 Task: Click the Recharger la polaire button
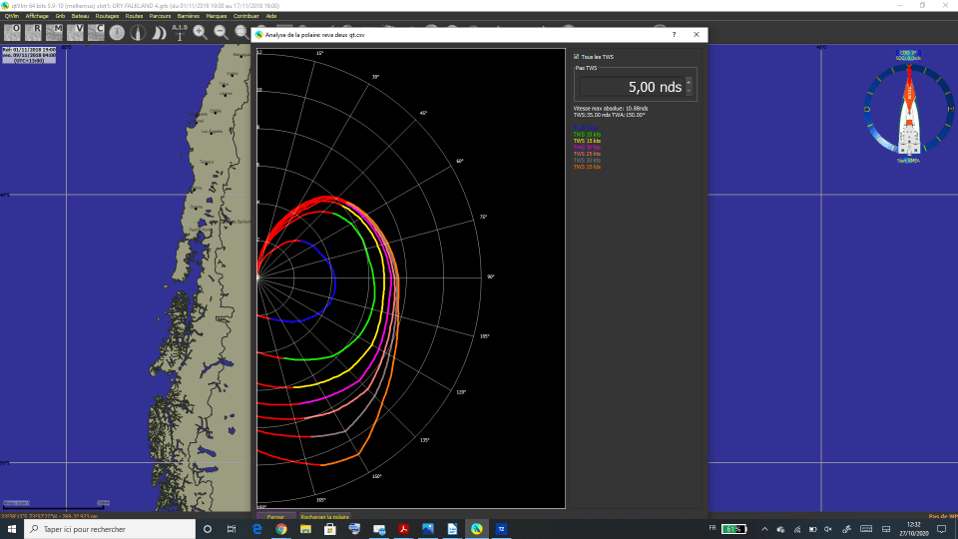pyautogui.click(x=325, y=517)
